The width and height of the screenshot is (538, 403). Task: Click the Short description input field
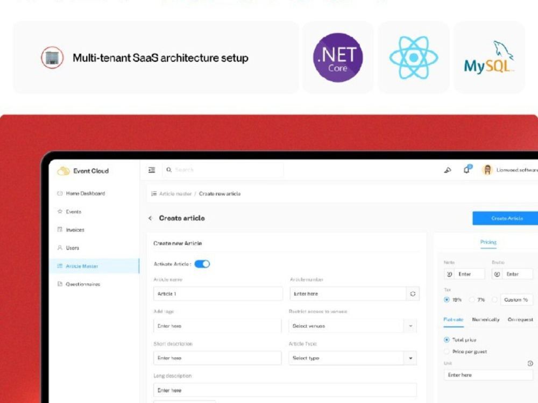pyautogui.click(x=217, y=358)
